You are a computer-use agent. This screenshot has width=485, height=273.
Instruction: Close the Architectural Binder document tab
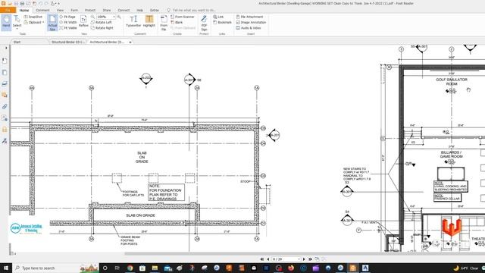point(130,42)
